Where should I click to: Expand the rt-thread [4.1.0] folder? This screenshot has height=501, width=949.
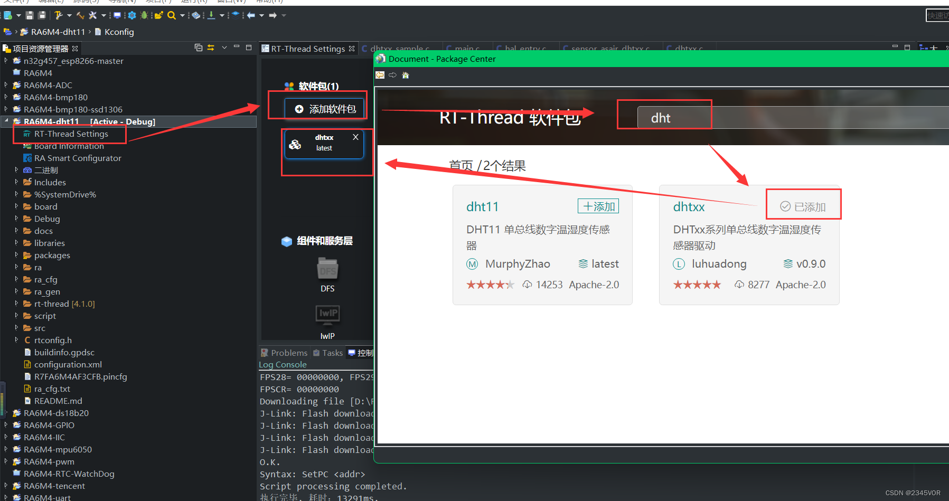[x=16, y=304]
